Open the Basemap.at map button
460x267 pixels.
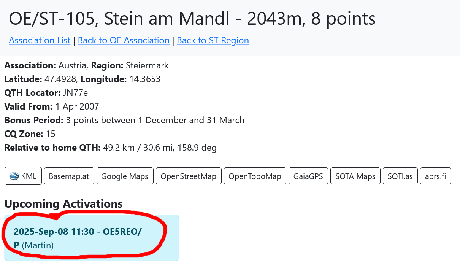coord(69,176)
